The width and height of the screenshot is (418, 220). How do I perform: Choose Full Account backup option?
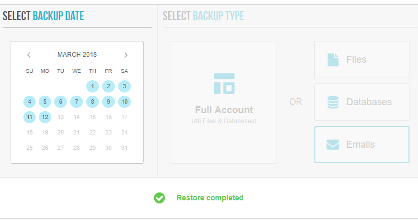(x=224, y=102)
